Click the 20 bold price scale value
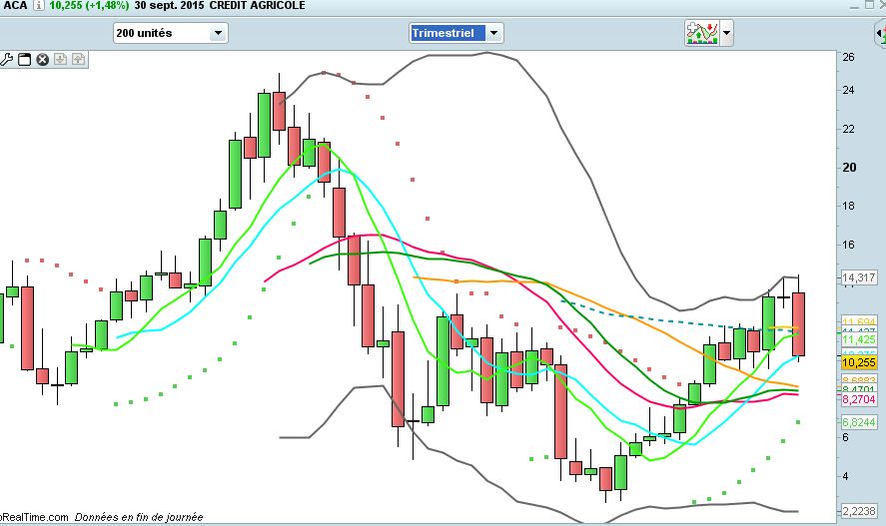Screen dimensions: 886x526 coord(849,168)
